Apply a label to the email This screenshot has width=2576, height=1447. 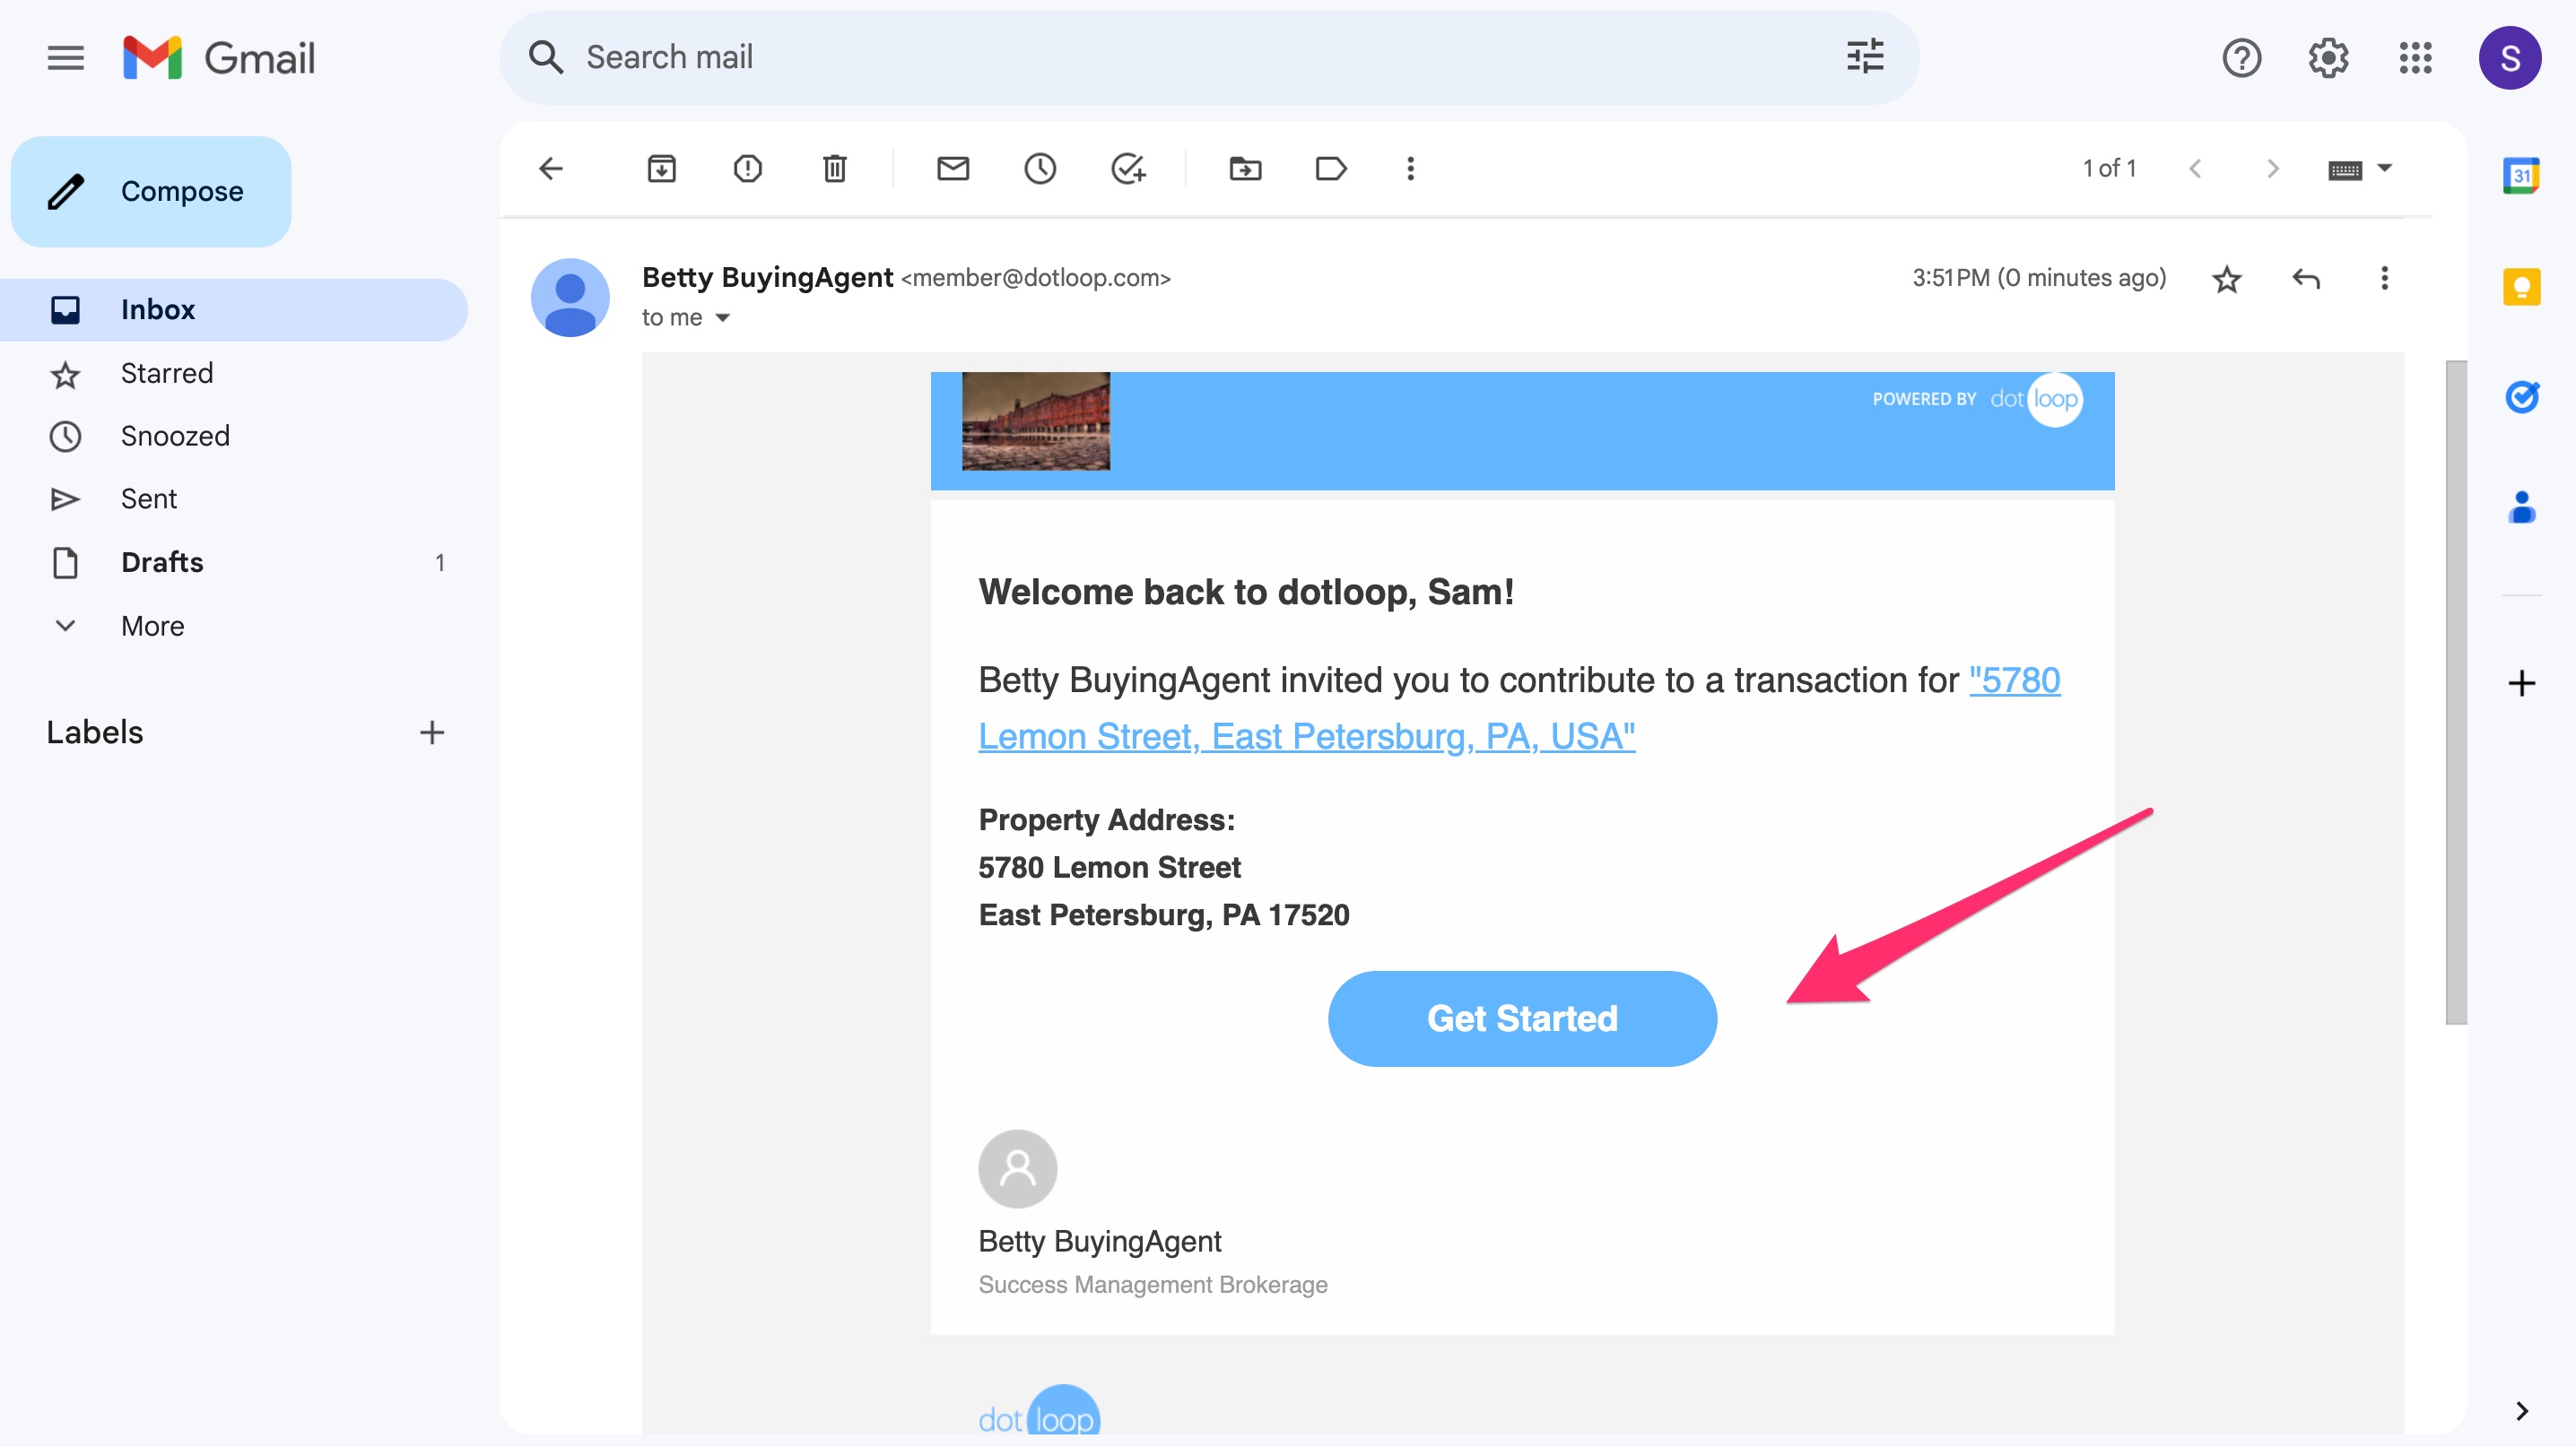[1331, 169]
